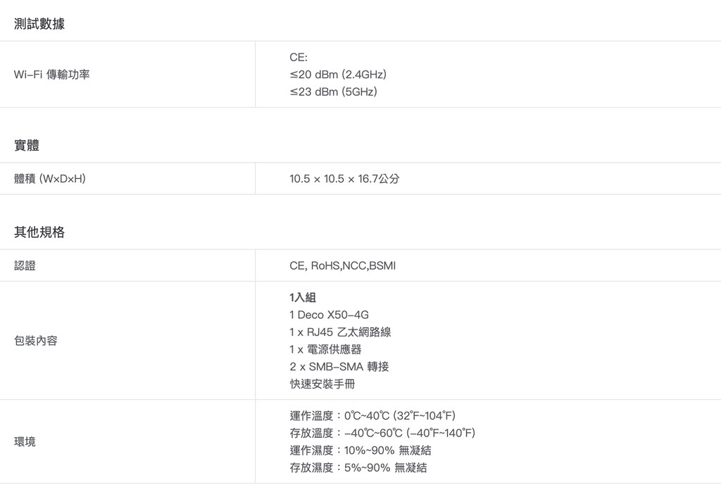Click the 存放濕度 5%~90% 無凝結 line
This screenshot has width=721, height=497.
[x=358, y=467]
